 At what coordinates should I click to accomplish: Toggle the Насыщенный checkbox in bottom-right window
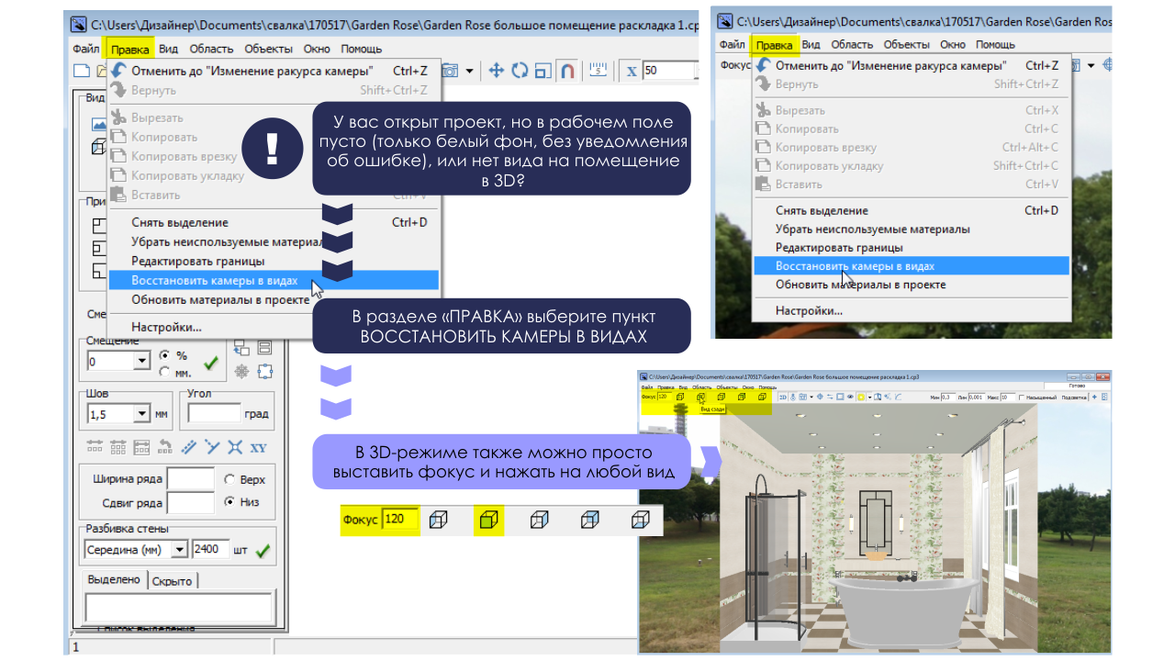[1023, 398]
